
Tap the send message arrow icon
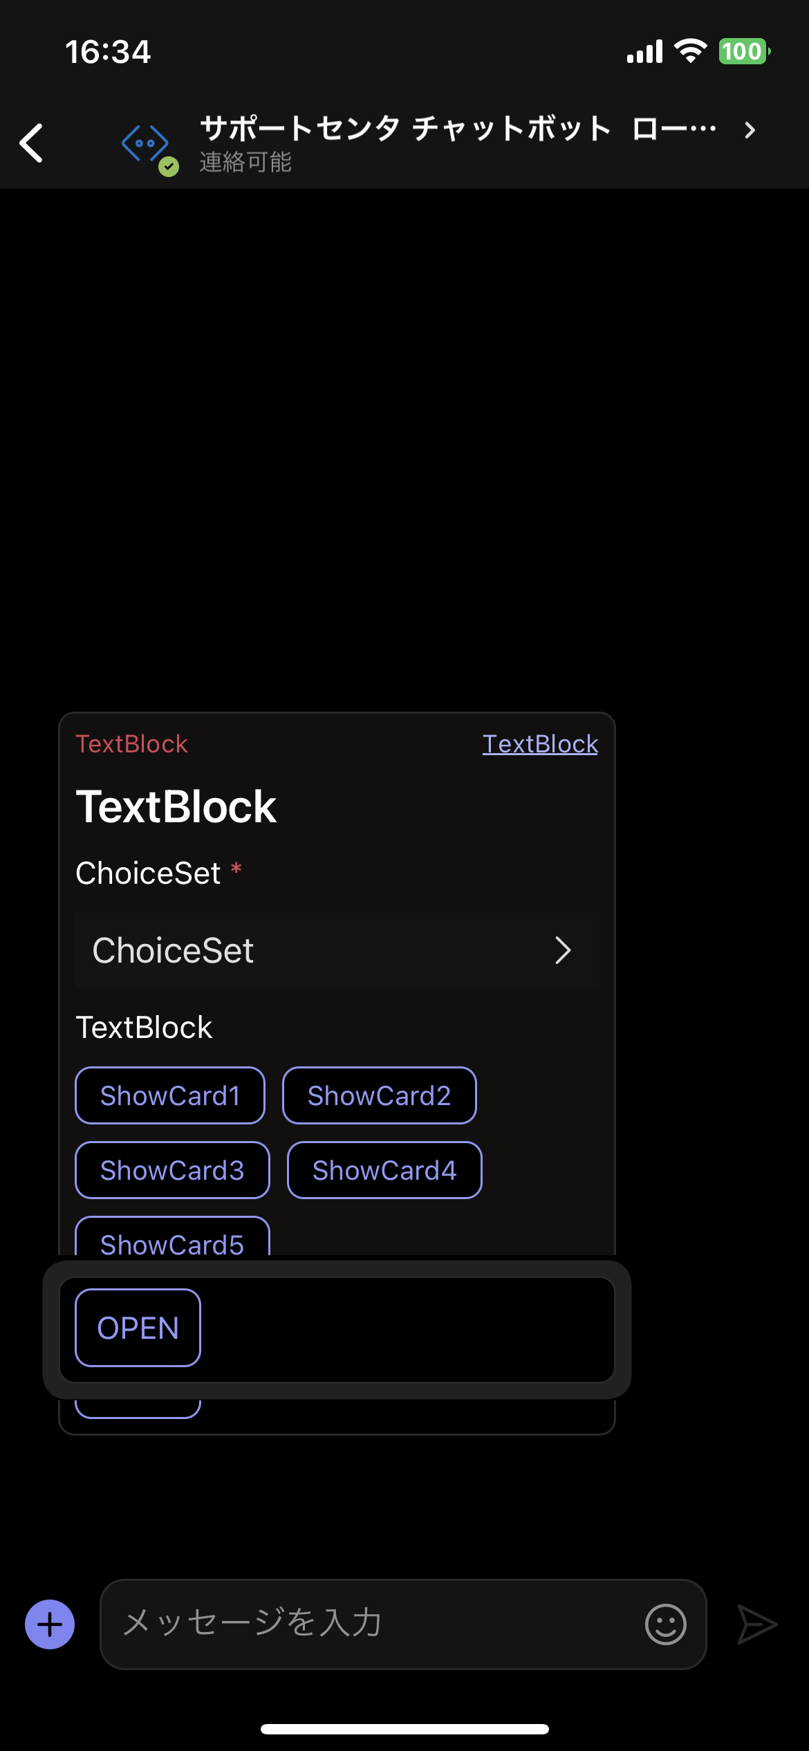point(757,1624)
